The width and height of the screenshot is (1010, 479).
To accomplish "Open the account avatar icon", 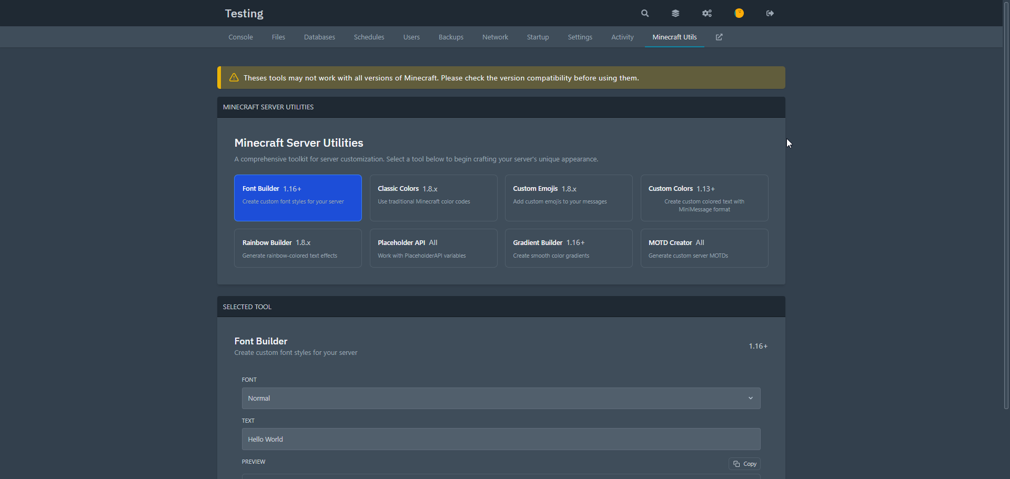I will (739, 13).
